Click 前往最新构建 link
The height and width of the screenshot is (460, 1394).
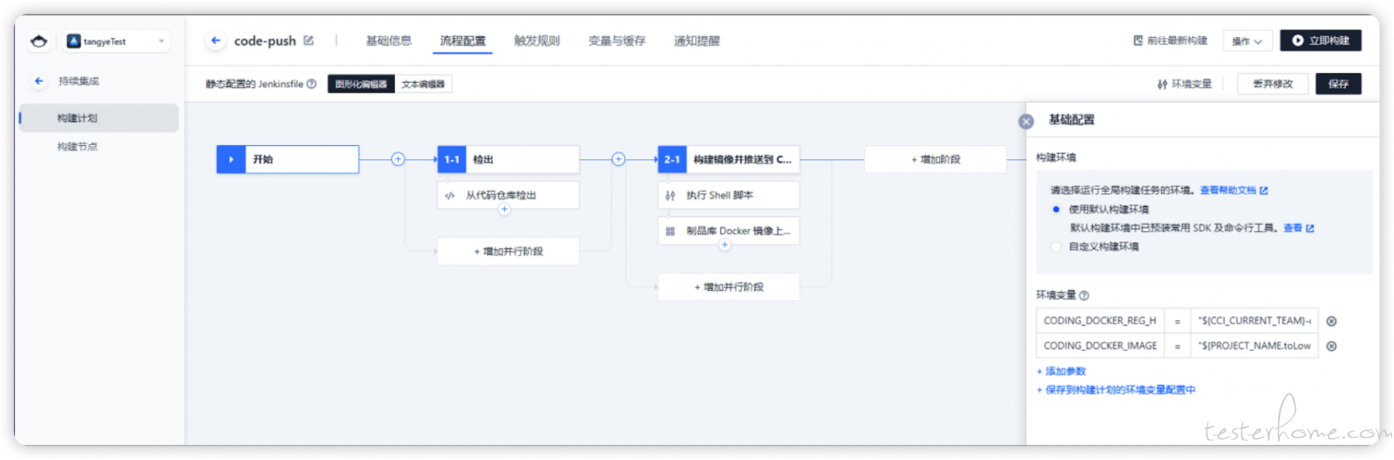point(1170,41)
